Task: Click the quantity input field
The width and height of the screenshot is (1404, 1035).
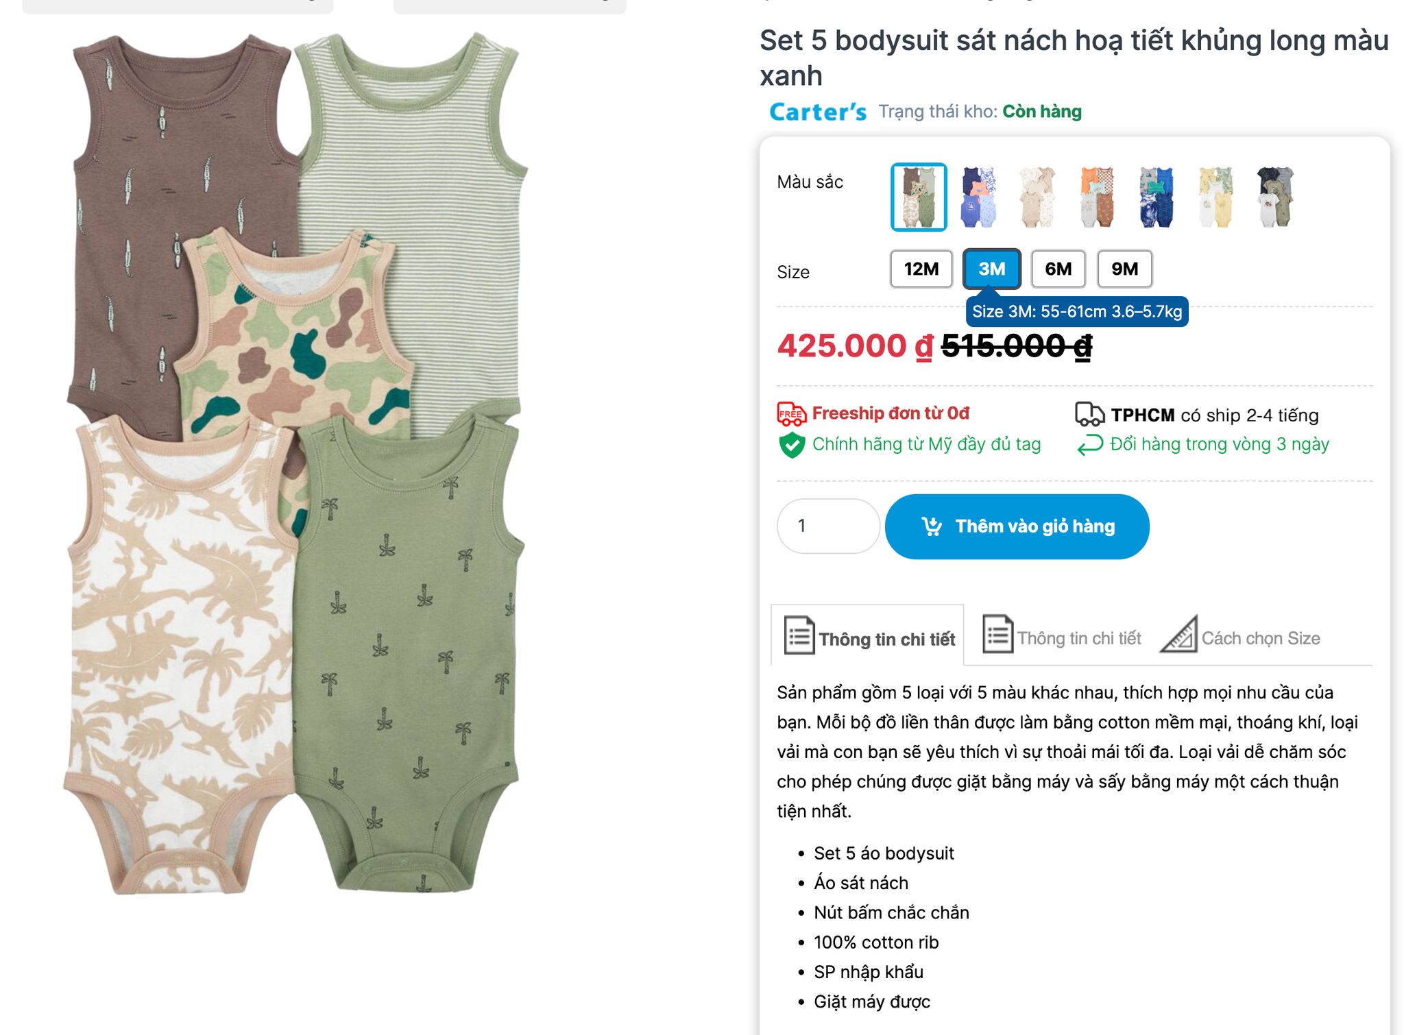Action: (828, 526)
